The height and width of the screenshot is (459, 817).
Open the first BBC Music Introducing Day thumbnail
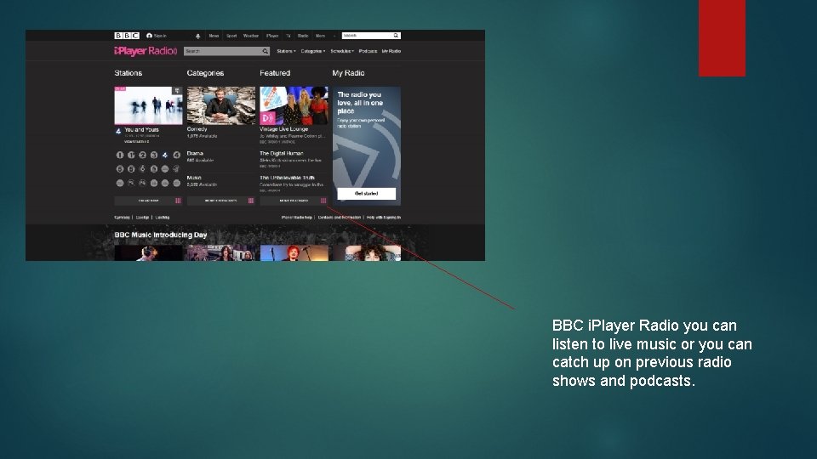tap(148, 253)
